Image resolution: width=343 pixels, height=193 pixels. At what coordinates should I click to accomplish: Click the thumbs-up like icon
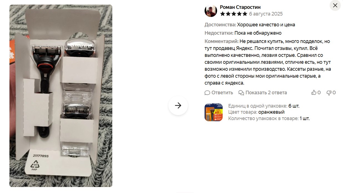(x=314, y=93)
